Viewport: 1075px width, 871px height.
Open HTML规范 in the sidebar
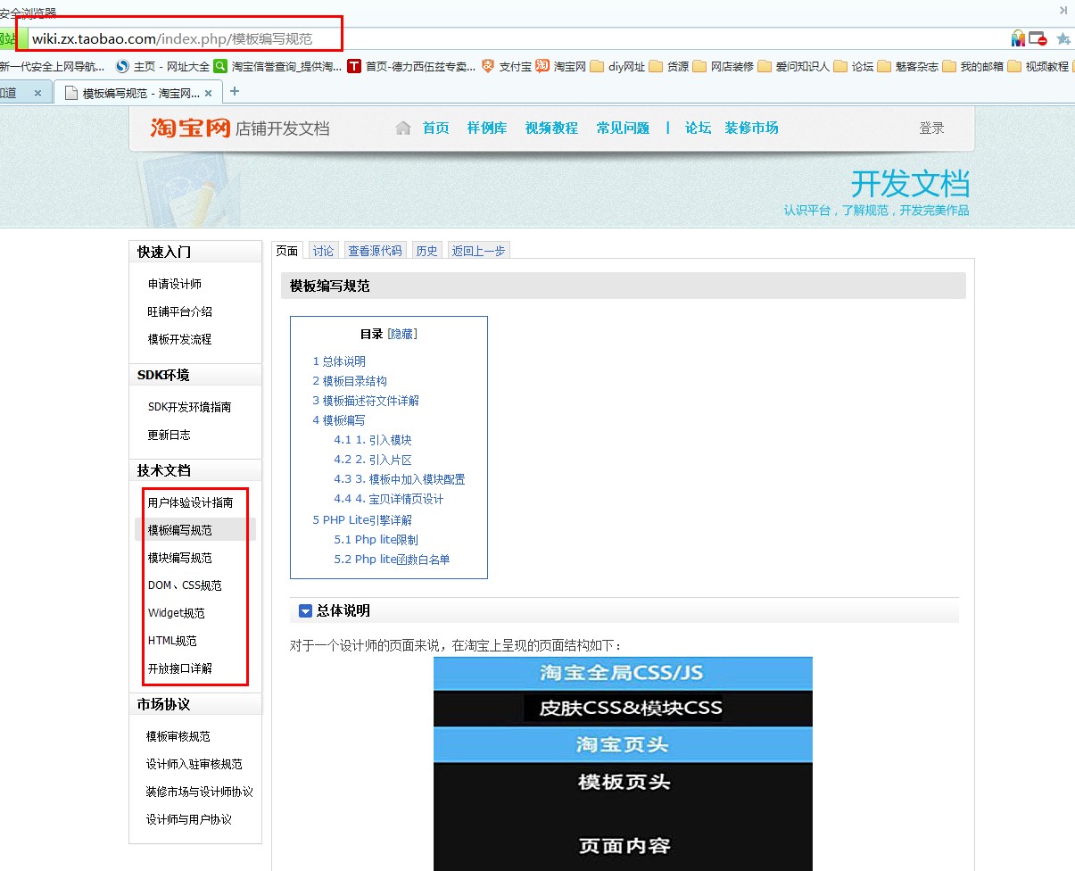coord(173,641)
